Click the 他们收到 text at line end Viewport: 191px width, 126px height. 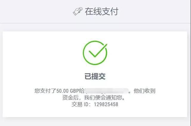144,91
